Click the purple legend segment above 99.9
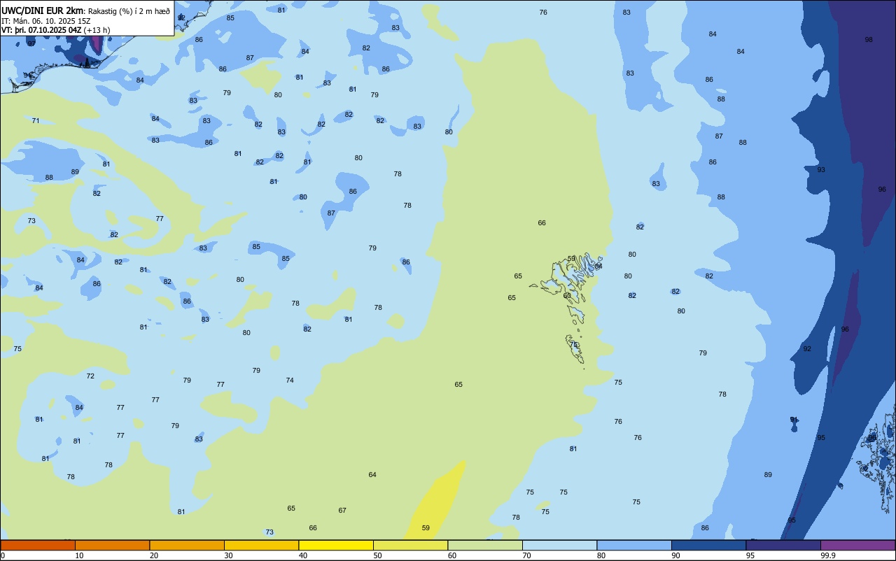 pyautogui.click(x=857, y=545)
